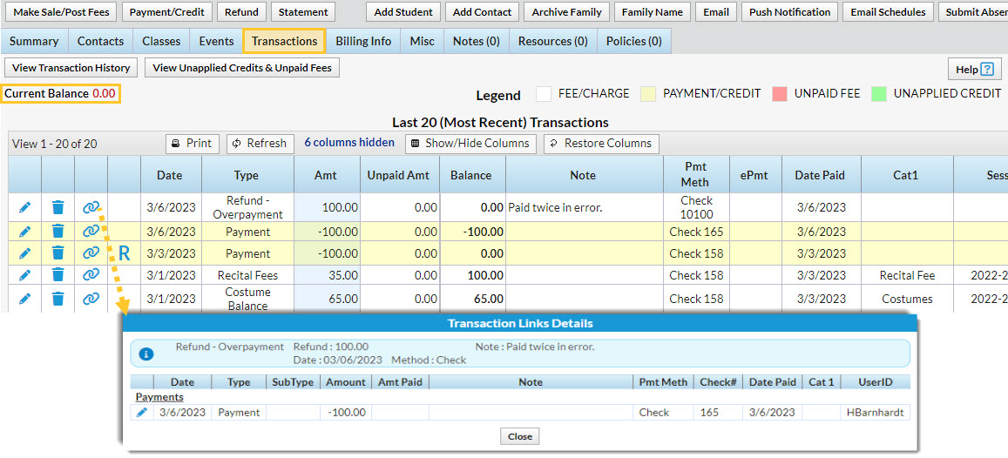Viewport: 1008px width, 458px height.
Task: Sort transactions by the Date column header
Action: [169, 175]
